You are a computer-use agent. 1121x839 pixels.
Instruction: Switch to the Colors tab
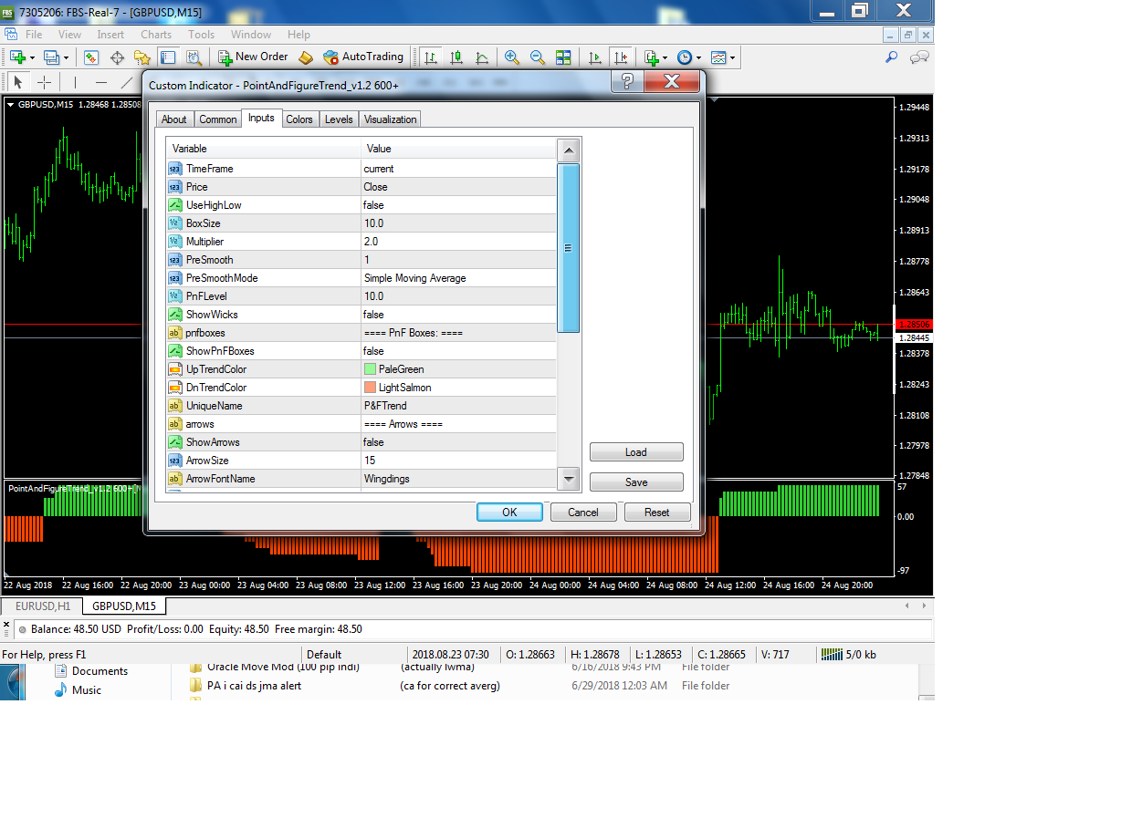[299, 119]
